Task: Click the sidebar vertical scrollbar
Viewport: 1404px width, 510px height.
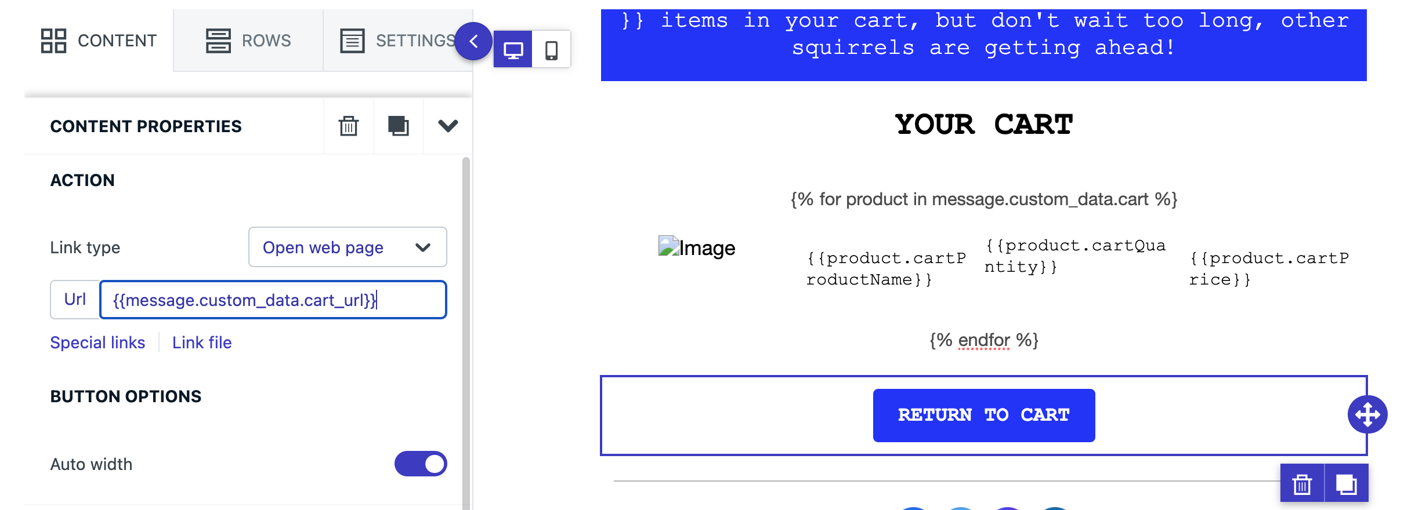Action: point(466,333)
